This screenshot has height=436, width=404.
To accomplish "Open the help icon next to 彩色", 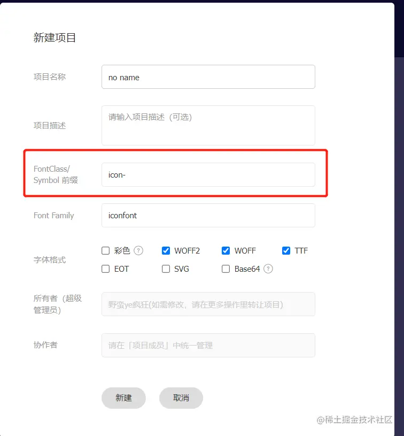I will pos(138,250).
